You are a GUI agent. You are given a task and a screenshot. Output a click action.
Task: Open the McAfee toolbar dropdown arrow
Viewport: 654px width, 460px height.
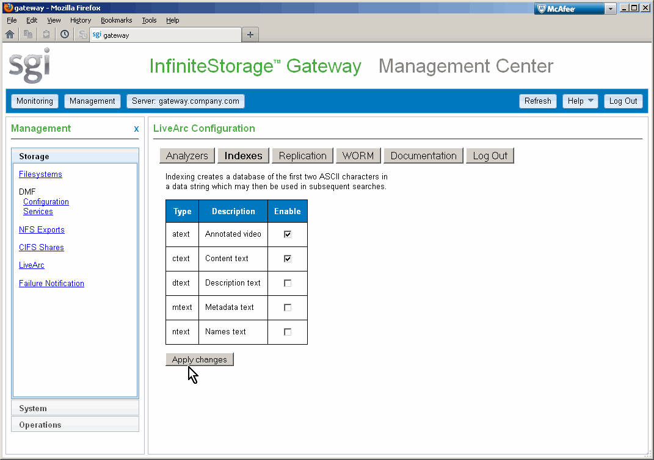coord(610,9)
